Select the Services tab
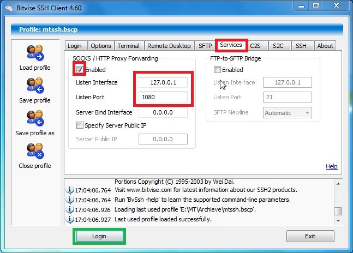This screenshot has height=253, width=353. [231, 45]
